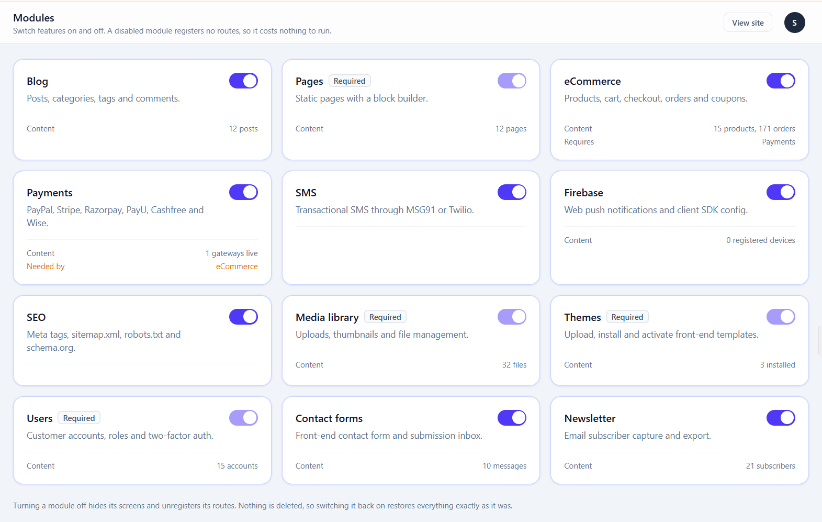
Task: Select the 'Payments' requirement in eCommerce card
Action: coord(779,142)
